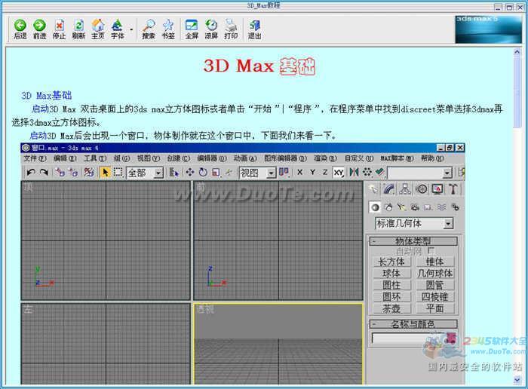
Task: Switch to 全屏 (Fullscreen) mode icon
Action: tap(192, 29)
